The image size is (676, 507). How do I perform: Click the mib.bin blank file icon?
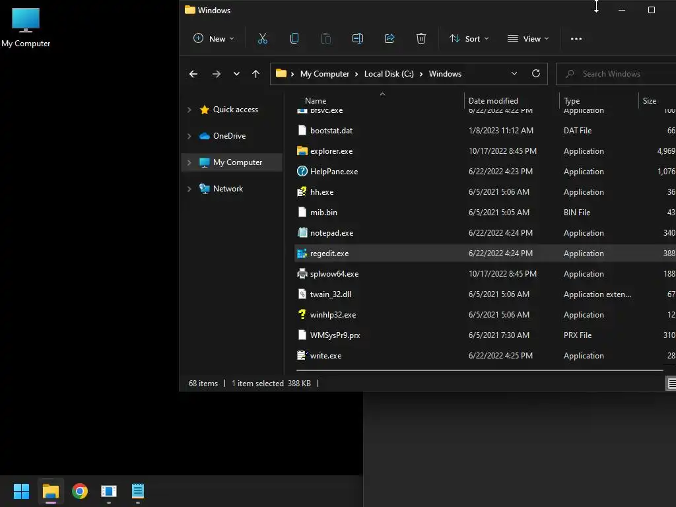[x=302, y=212]
